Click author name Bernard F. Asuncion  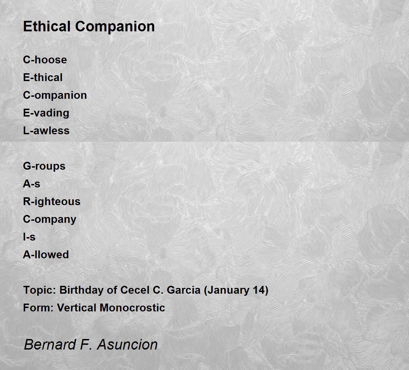pyautogui.click(x=91, y=344)
